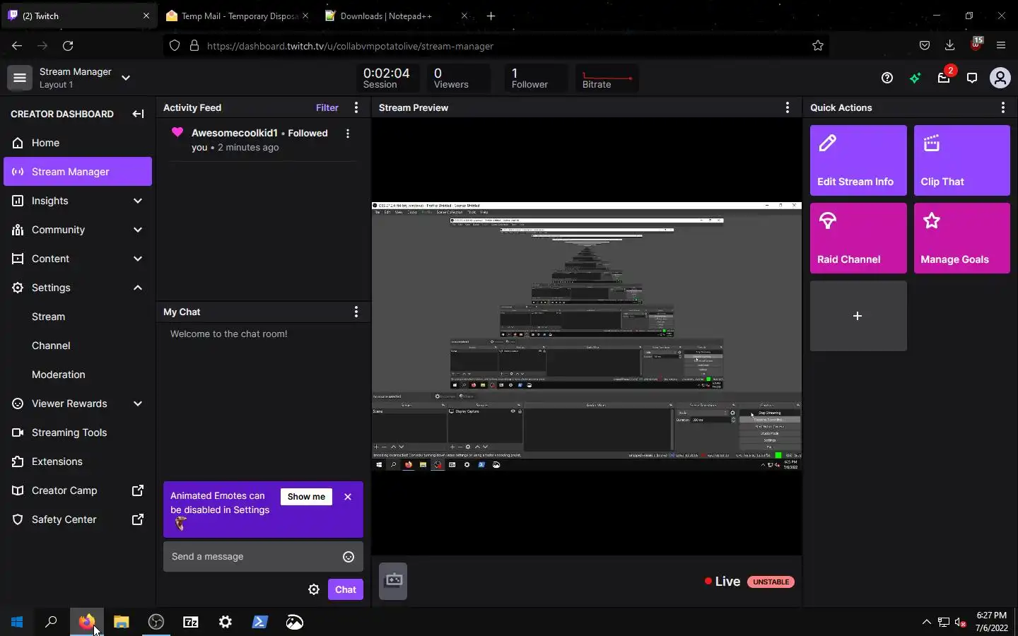Collapse the Settings section

[x=138, y=288]
